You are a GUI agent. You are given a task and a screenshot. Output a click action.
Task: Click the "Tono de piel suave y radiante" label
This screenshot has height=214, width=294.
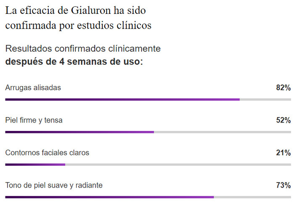point(54,185)
